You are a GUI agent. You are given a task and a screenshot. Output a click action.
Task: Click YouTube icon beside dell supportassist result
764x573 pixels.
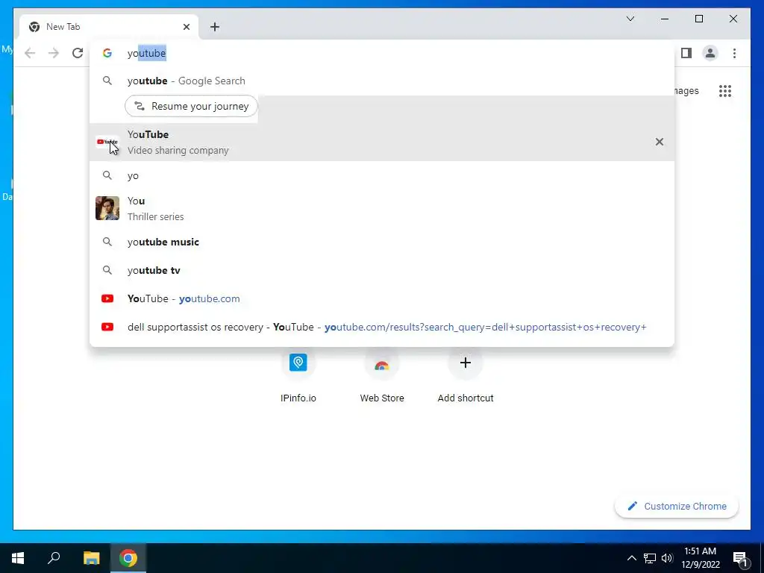[107, 327]
